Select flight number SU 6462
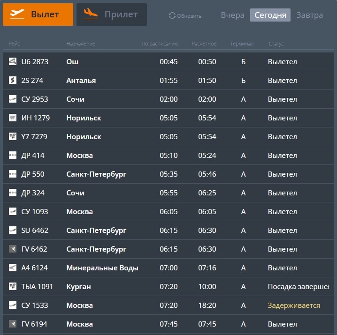Viewport: 337px width, 335px height. click(35, 230)
